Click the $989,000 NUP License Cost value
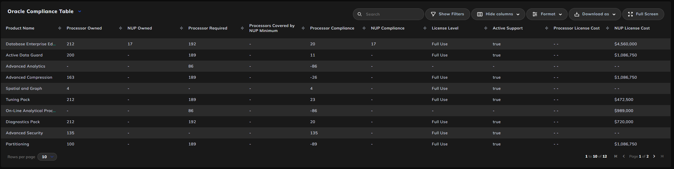This screenshot has height=169, width=674. coord(624,111)
